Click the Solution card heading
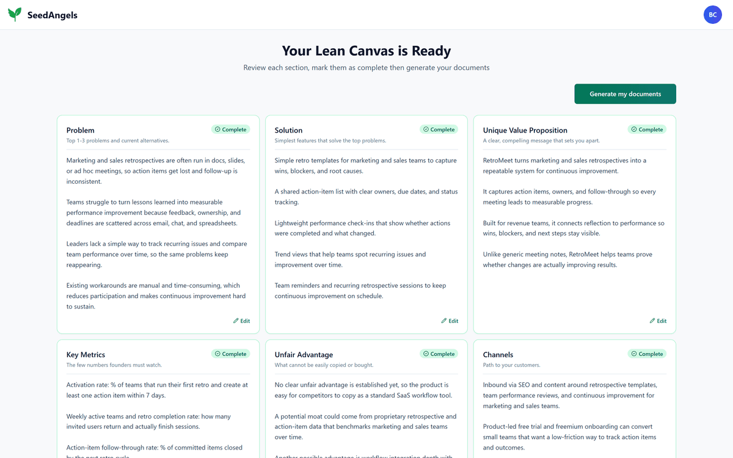The image size is (733, 458). click(289, 130)
